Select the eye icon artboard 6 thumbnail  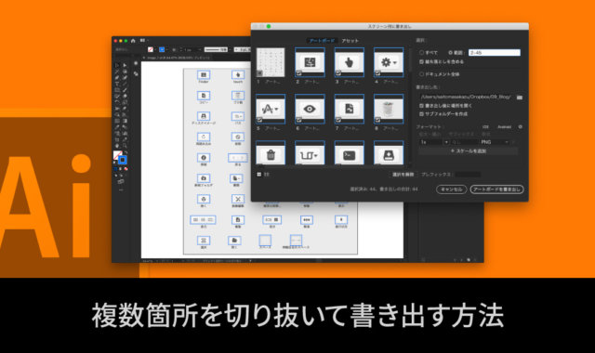tap(310, 109)
